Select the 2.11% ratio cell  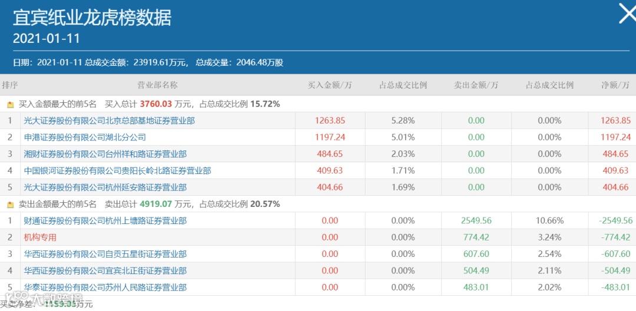tap(549, 271)
